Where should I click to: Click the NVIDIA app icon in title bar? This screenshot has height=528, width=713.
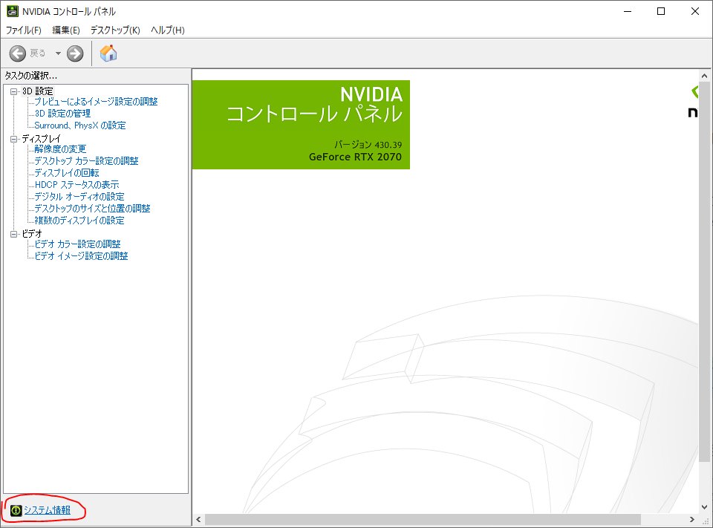(x=13, y=11)
